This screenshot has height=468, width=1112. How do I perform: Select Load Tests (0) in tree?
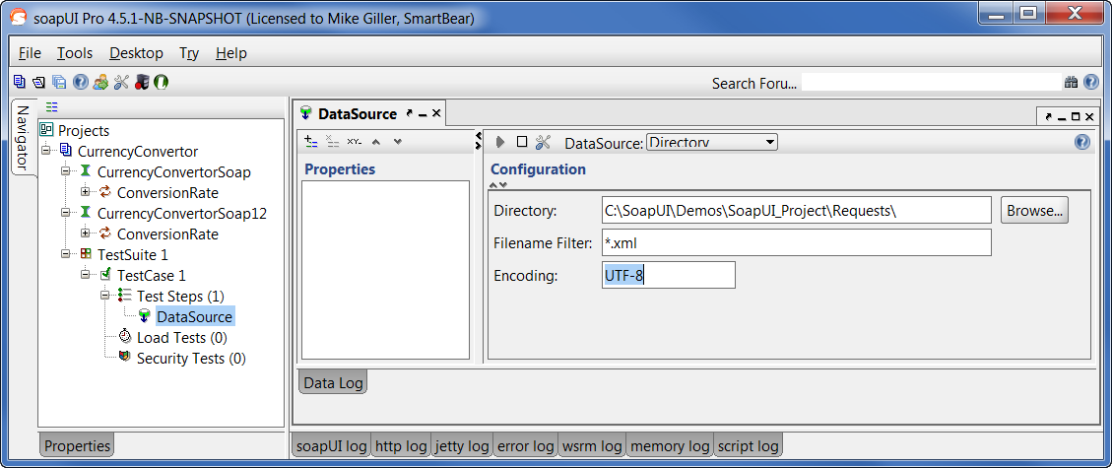[181, 338]
